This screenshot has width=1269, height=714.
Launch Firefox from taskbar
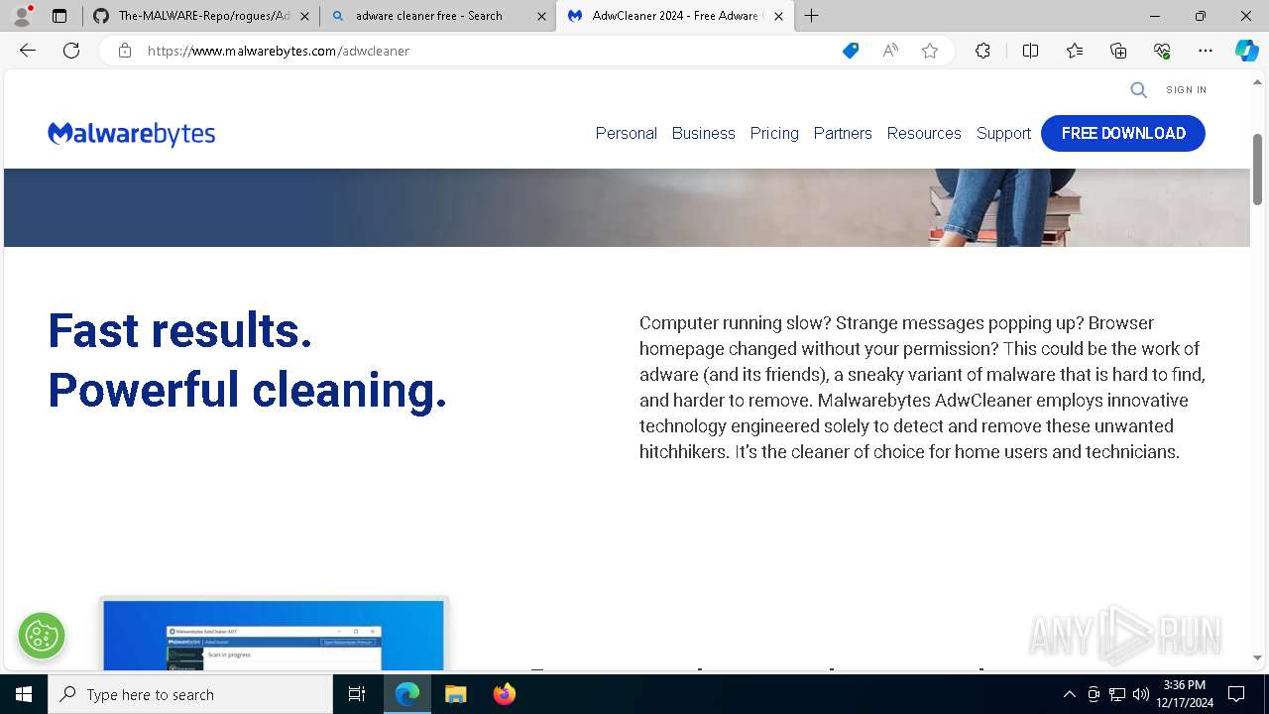point(504,694)
